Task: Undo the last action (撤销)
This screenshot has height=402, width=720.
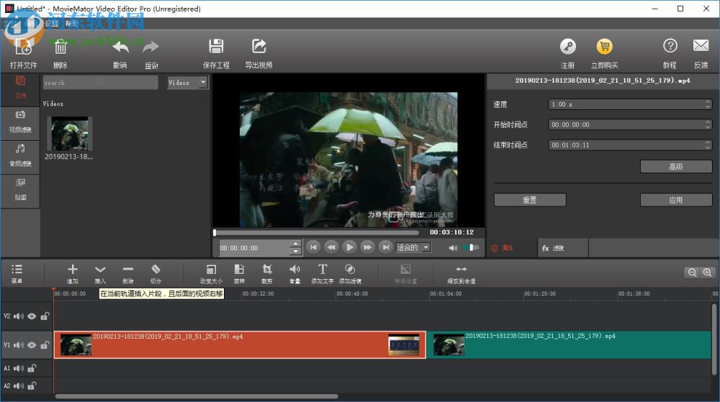Action: coord(120,47)
